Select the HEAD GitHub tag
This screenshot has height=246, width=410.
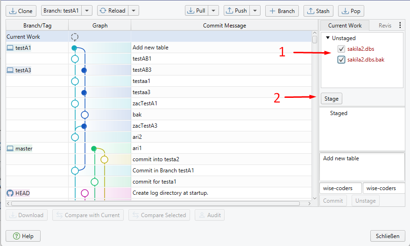[18, 193]
